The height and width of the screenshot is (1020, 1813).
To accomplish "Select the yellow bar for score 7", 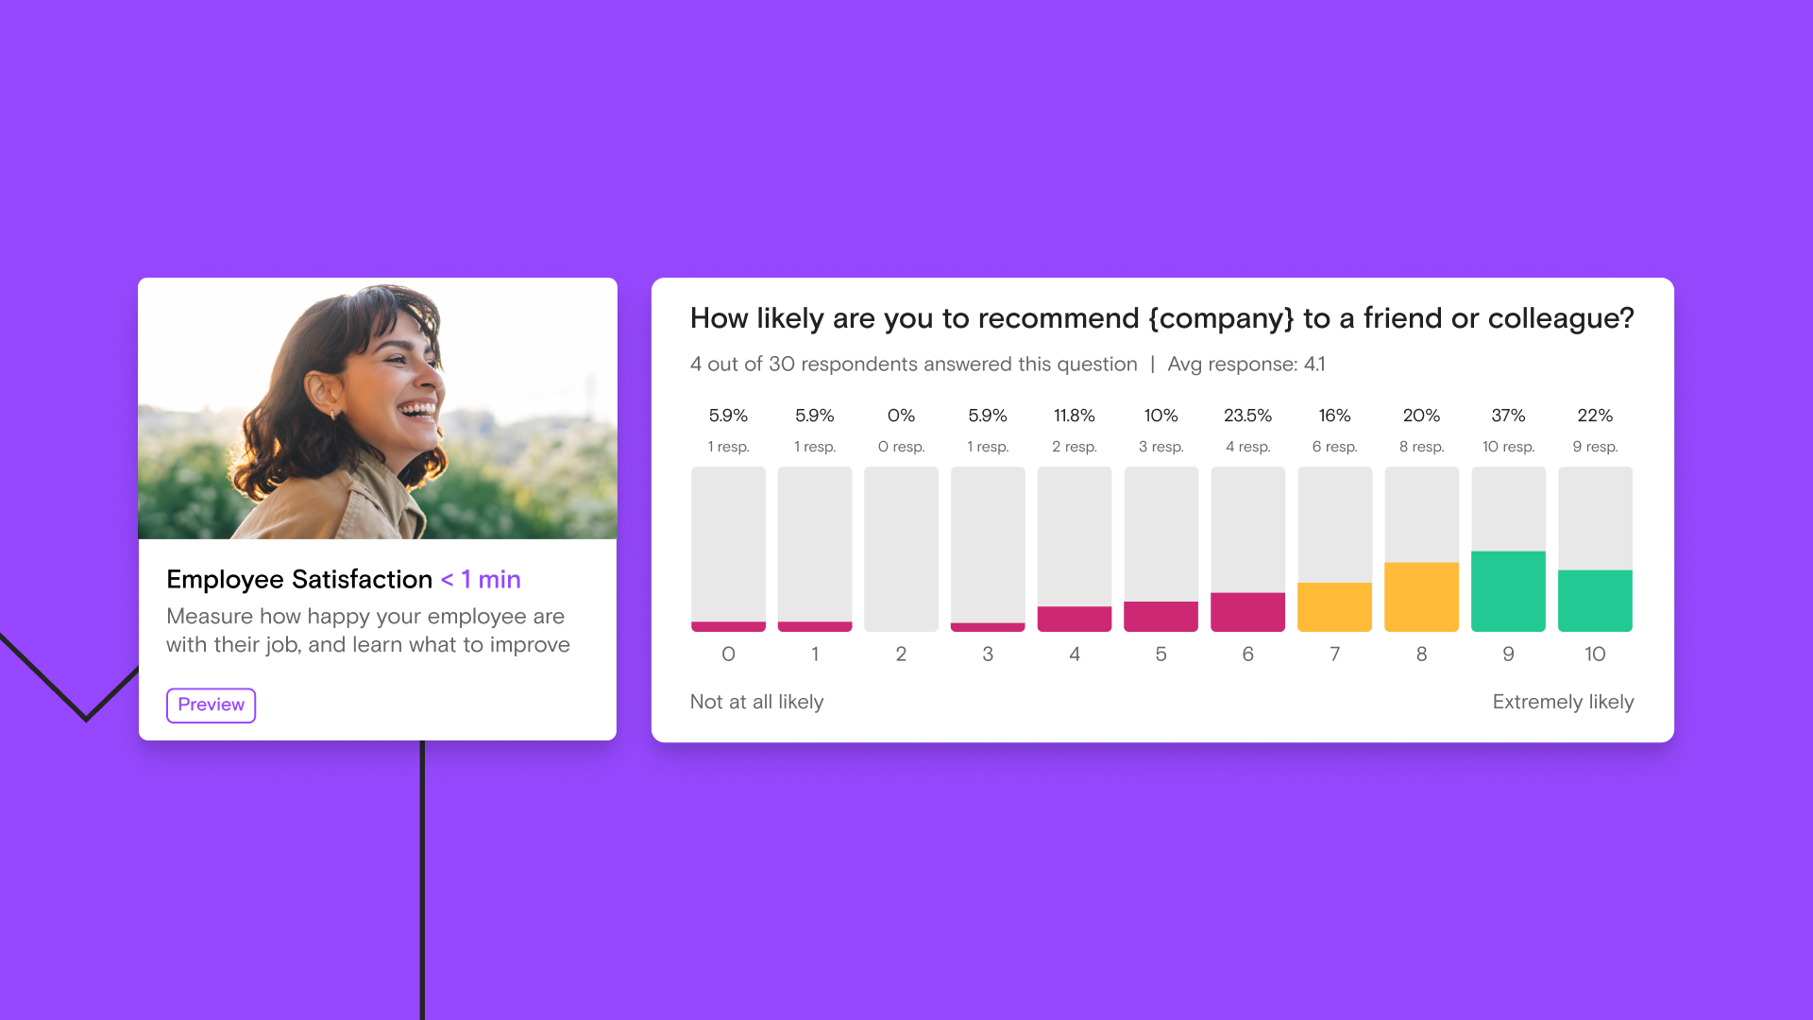I will (1334, 606).
